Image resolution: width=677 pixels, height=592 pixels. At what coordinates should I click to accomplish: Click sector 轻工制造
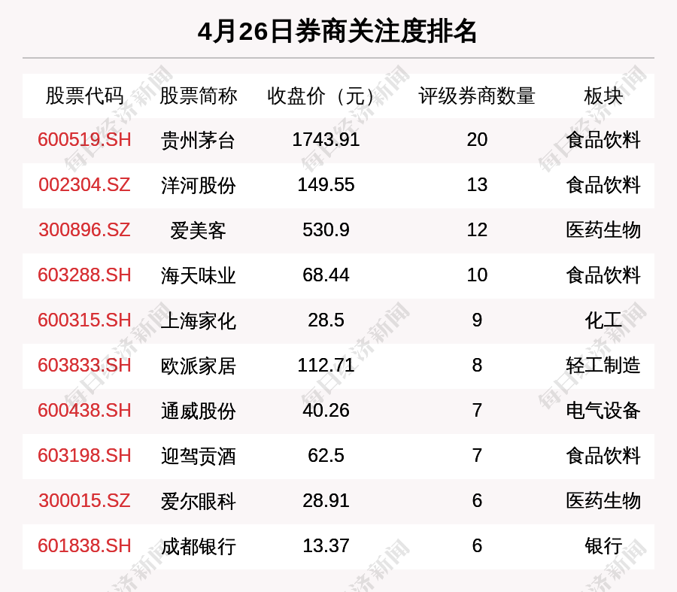603,366
